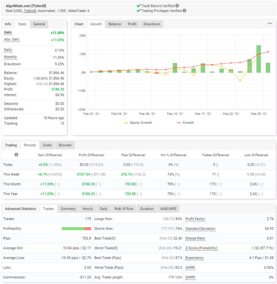Click the last red Growth data point

(268, 52)
